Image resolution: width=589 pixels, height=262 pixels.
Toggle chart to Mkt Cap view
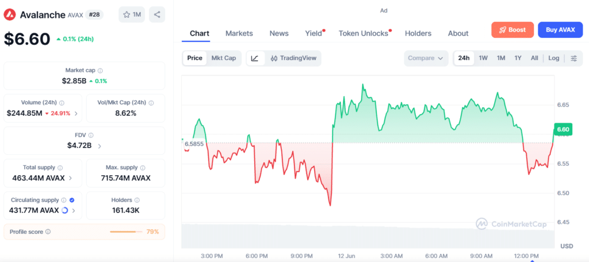[x=224, y=58]
